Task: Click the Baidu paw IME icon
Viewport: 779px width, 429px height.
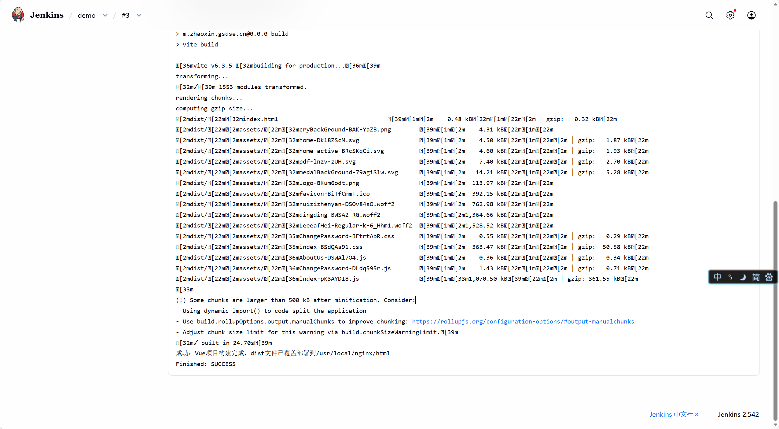Action: click(769, 277)
